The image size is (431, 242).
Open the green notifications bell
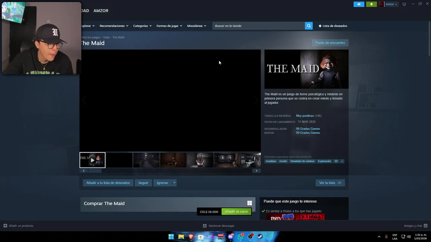[x=371, y=4]
